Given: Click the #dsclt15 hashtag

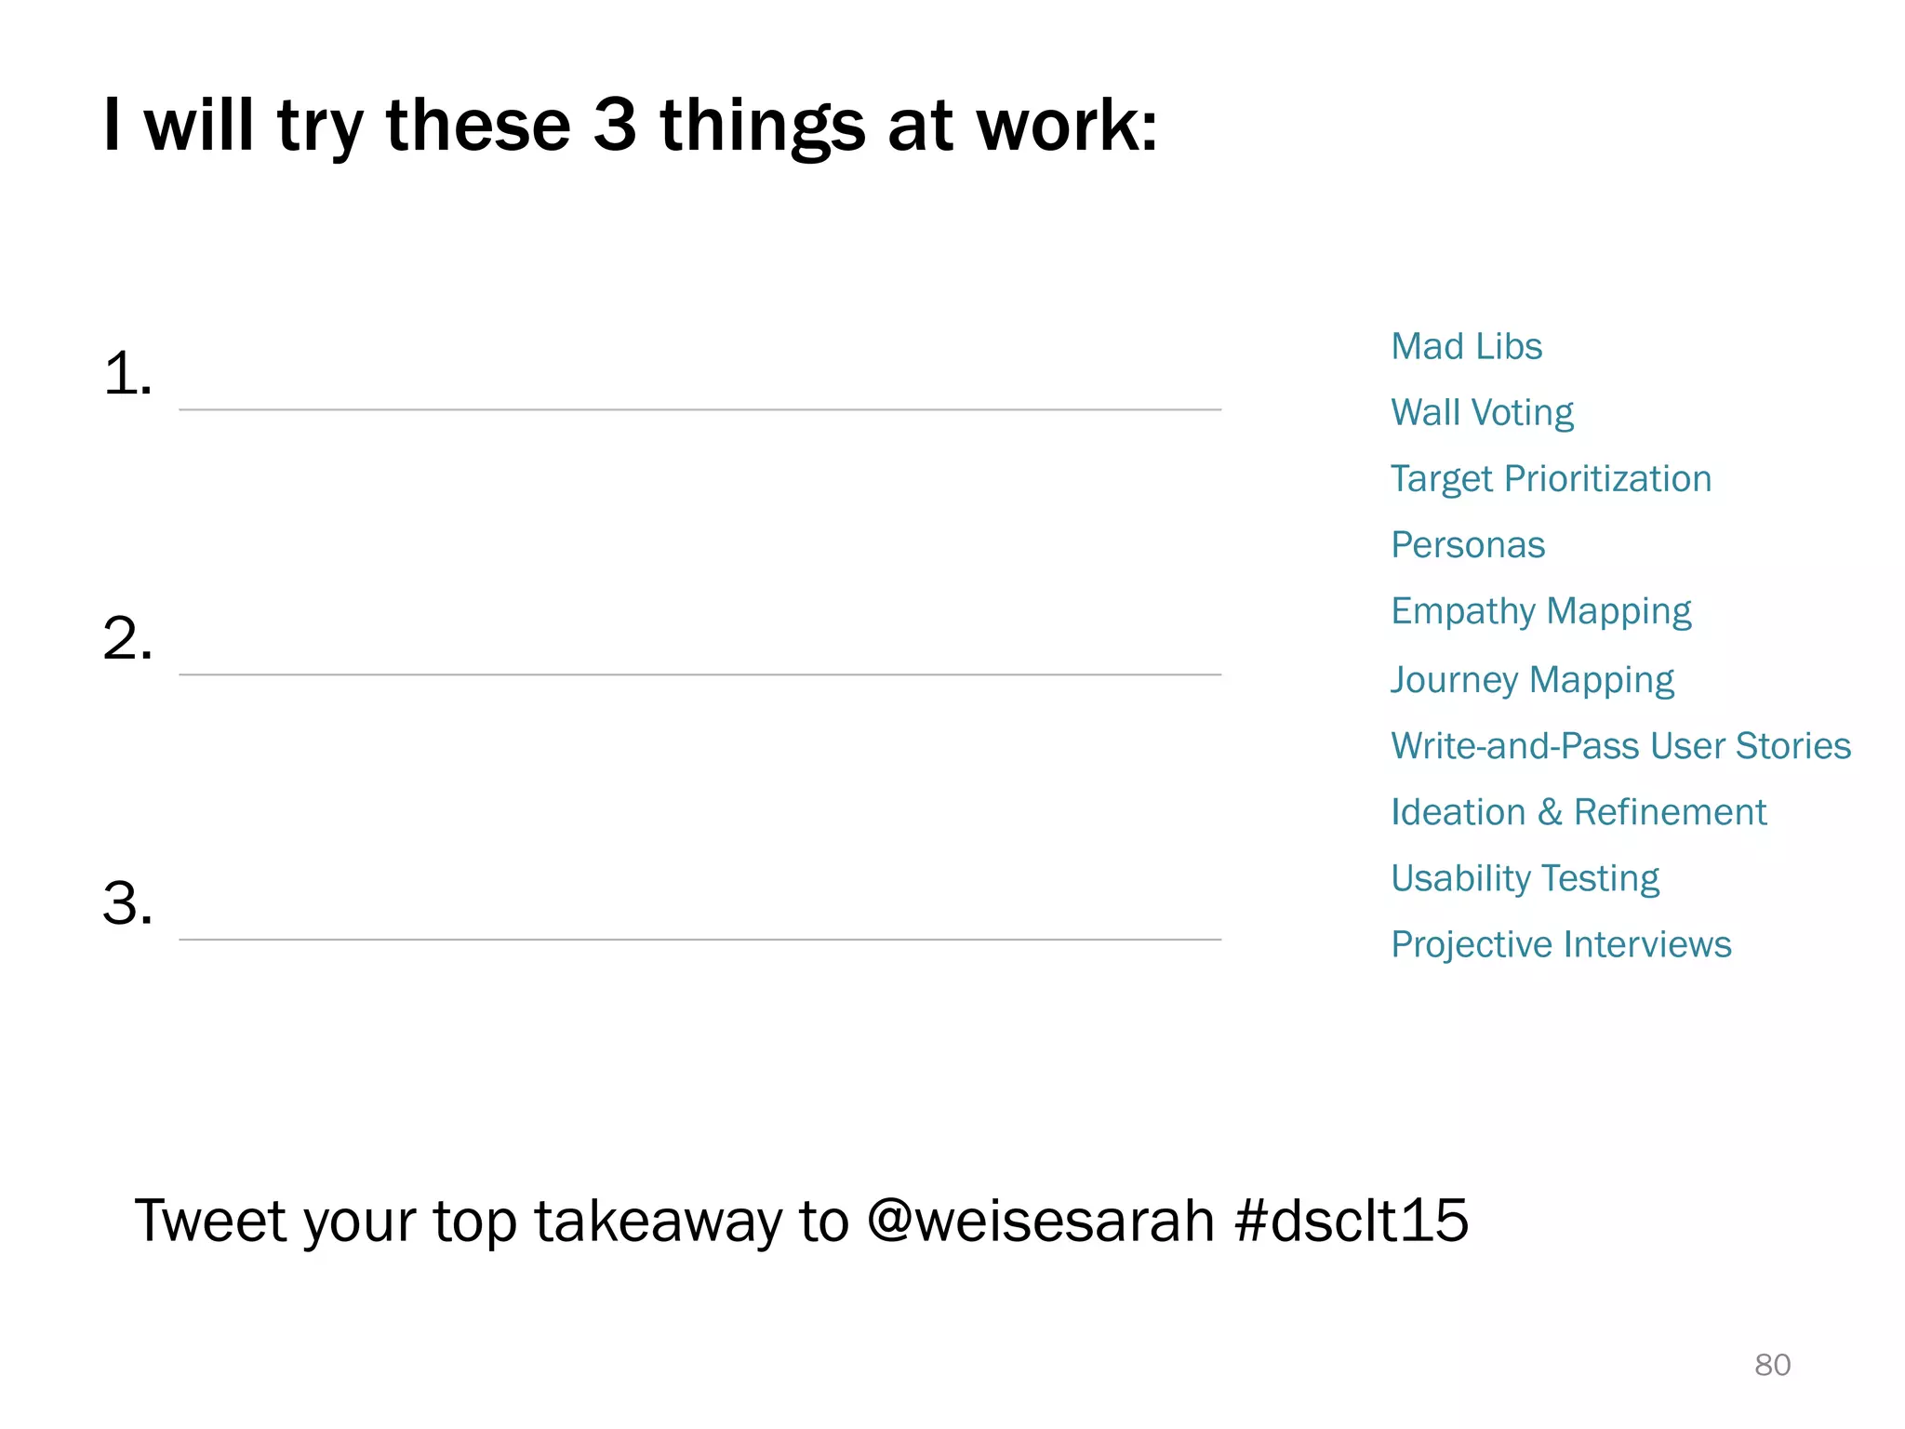Looking at the screenshot, I should click(1352, 1221).
